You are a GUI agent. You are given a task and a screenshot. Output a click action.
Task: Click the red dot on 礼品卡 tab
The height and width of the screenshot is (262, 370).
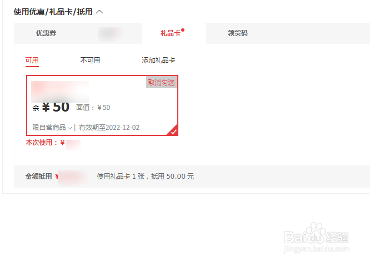coord(183,30)
